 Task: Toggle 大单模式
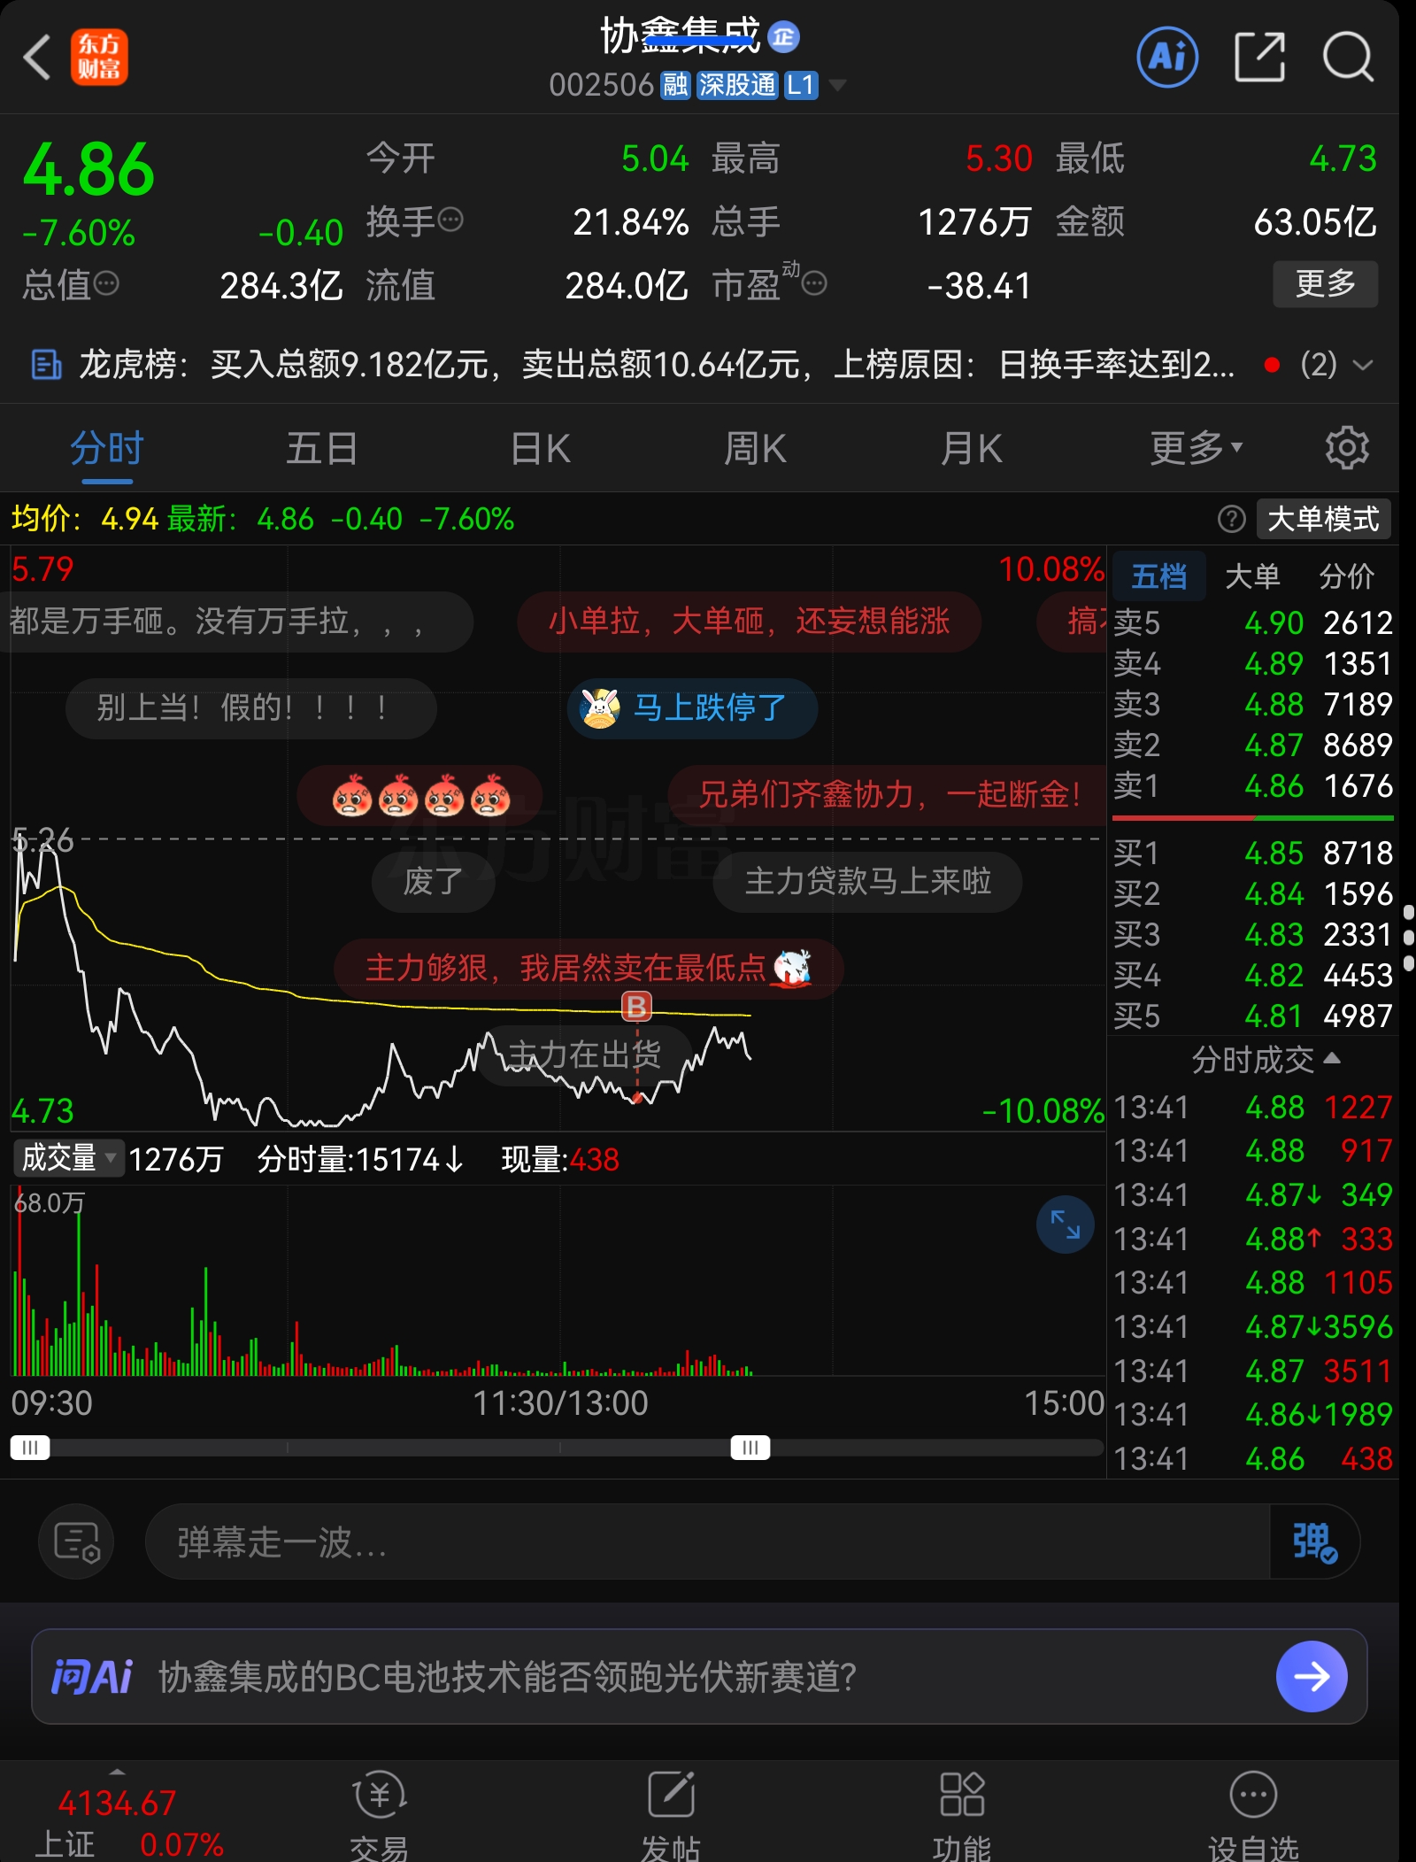click(1323, 519)
